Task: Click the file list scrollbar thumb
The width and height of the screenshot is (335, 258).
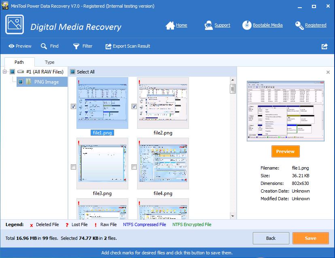Action: 233,89
